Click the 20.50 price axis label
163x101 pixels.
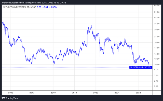click(157, 43)
